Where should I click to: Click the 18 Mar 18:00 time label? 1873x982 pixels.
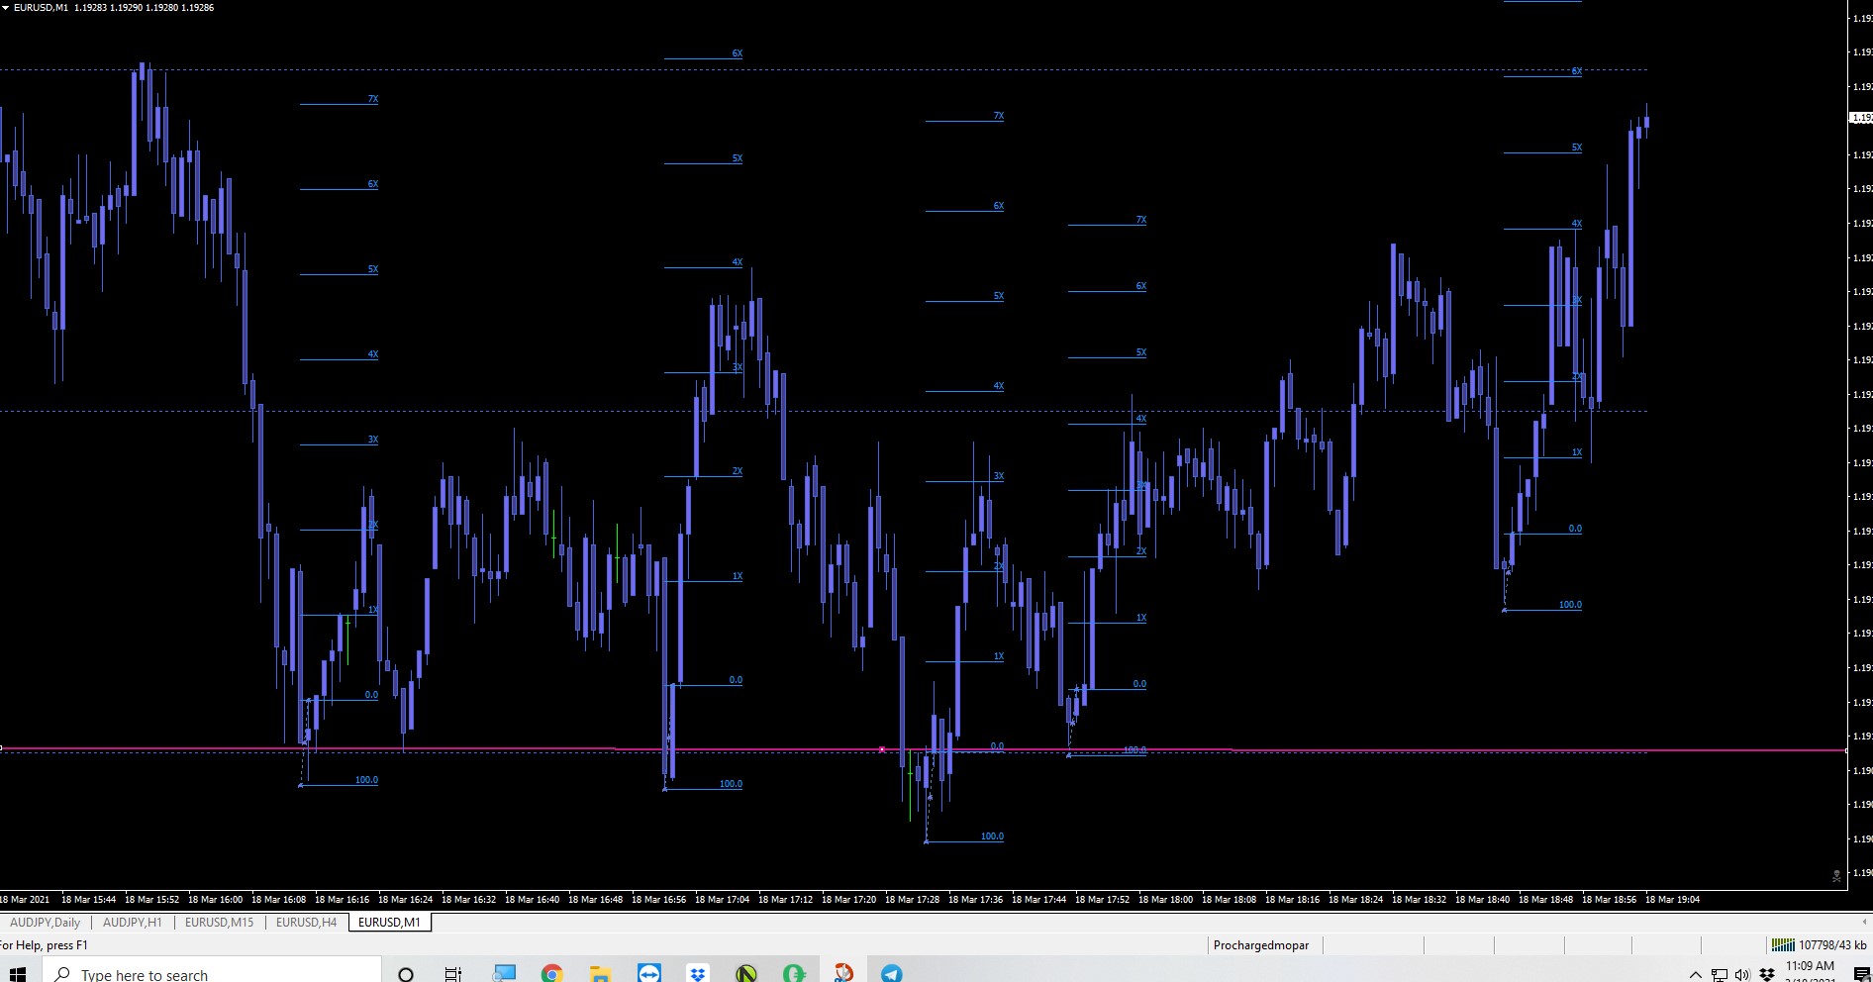tap(1166, 900)
